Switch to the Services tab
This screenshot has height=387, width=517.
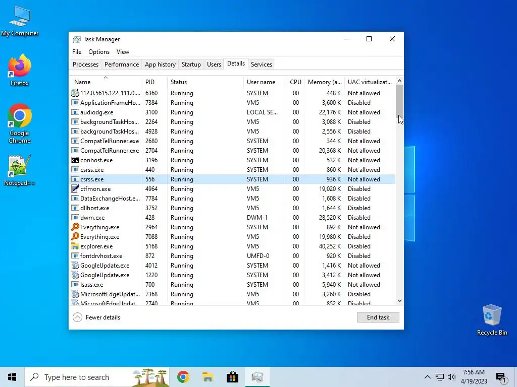pyautogui.click(x=262, y=64)
